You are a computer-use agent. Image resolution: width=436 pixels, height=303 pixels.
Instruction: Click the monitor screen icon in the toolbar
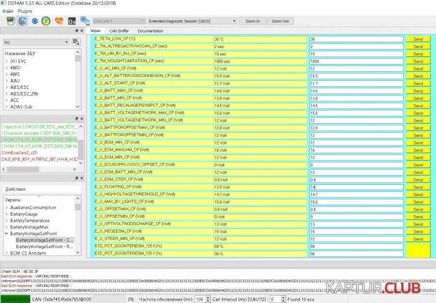[11, 21]
